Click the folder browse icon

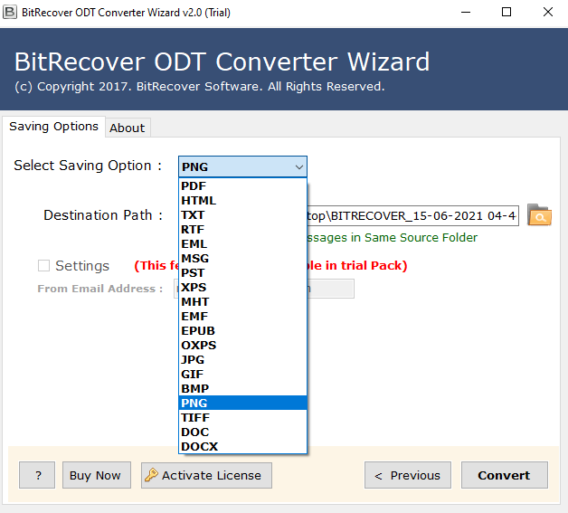point(539,215)
